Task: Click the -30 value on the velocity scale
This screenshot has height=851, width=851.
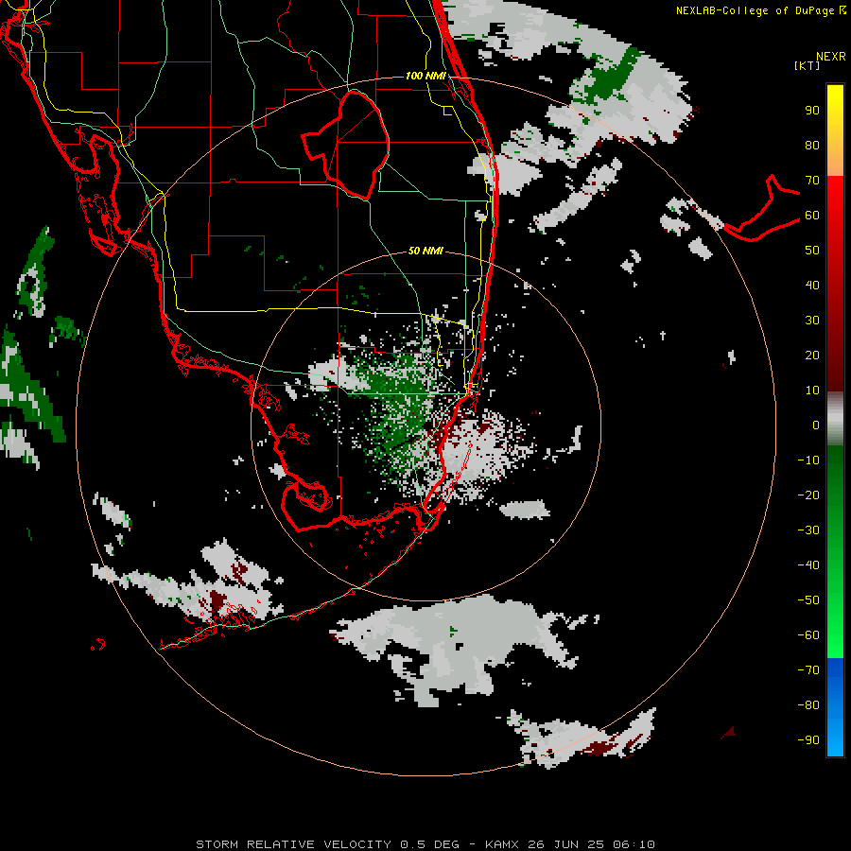Action: coord(808,530)
